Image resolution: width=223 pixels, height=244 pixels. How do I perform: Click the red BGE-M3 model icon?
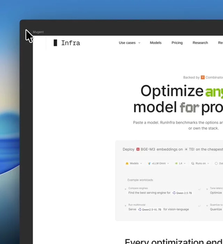(138, 149)
